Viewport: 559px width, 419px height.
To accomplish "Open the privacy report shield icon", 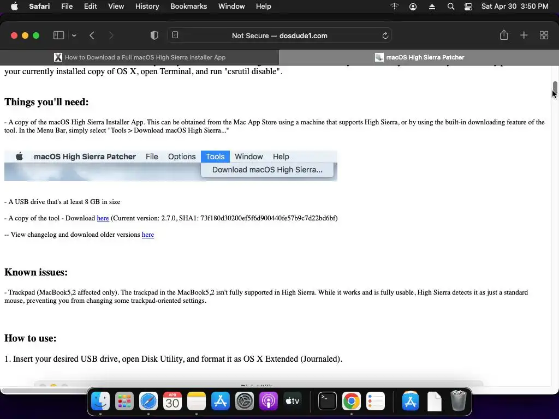I will click(154, 35).
